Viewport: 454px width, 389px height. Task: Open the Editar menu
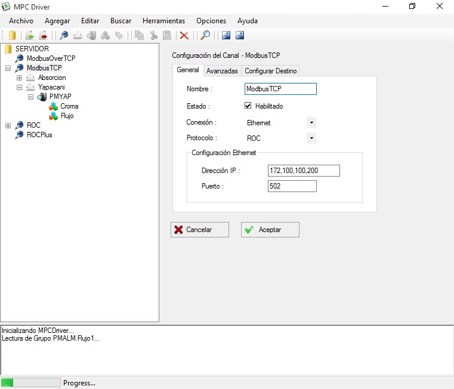90,21
